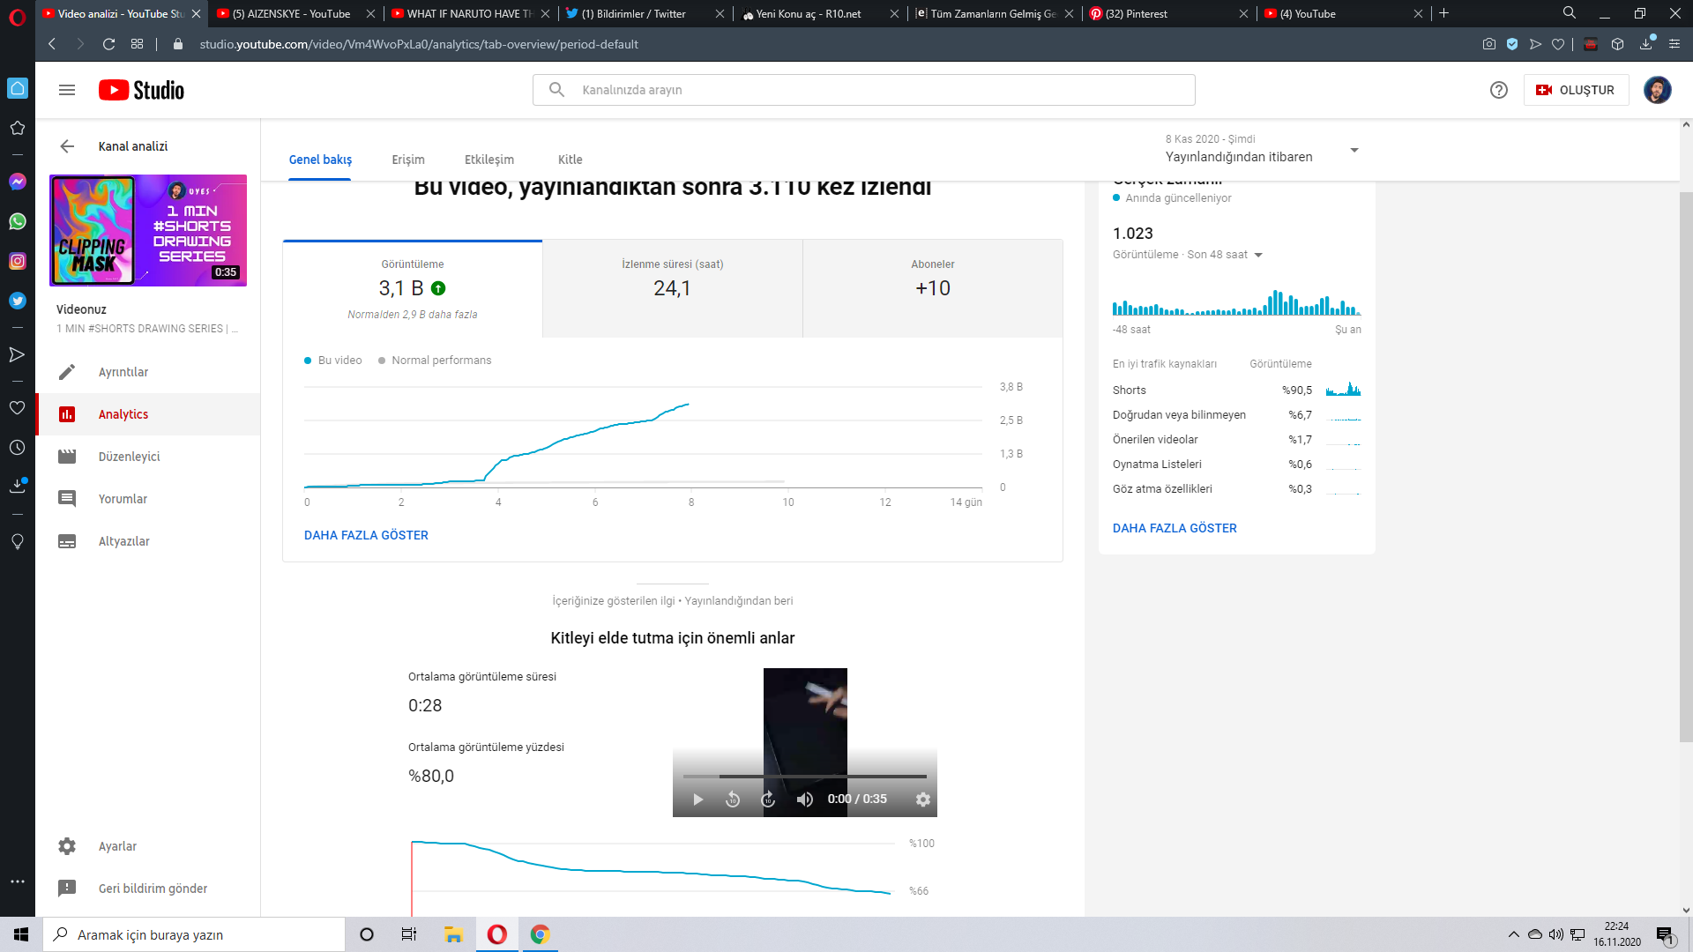Open File Explorer from the taskbar
This screenshot has height=952, width=1693.
pos(453,934)
